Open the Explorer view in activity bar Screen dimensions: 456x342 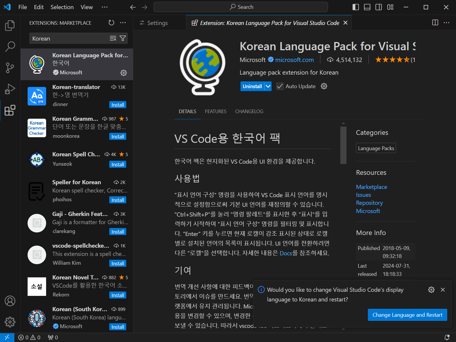coord(10,25)
